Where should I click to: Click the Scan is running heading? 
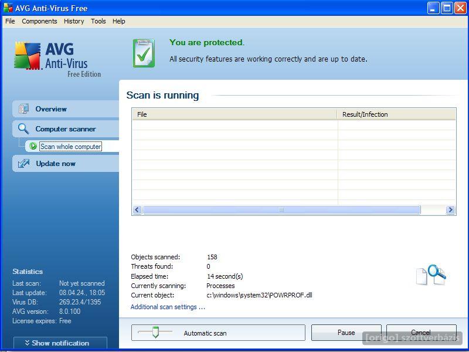coord(162,95)
